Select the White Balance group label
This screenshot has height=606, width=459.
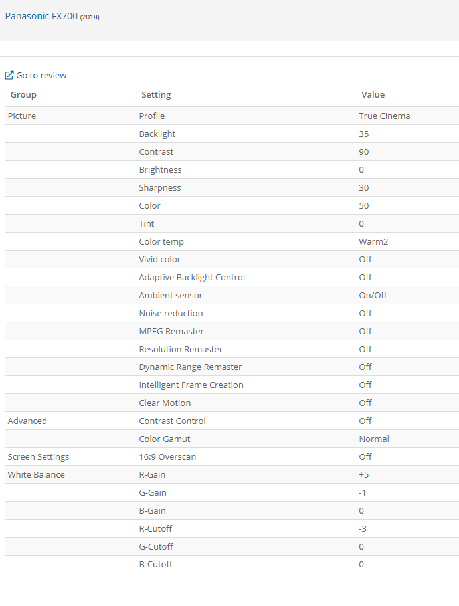(x=36, y=475)
